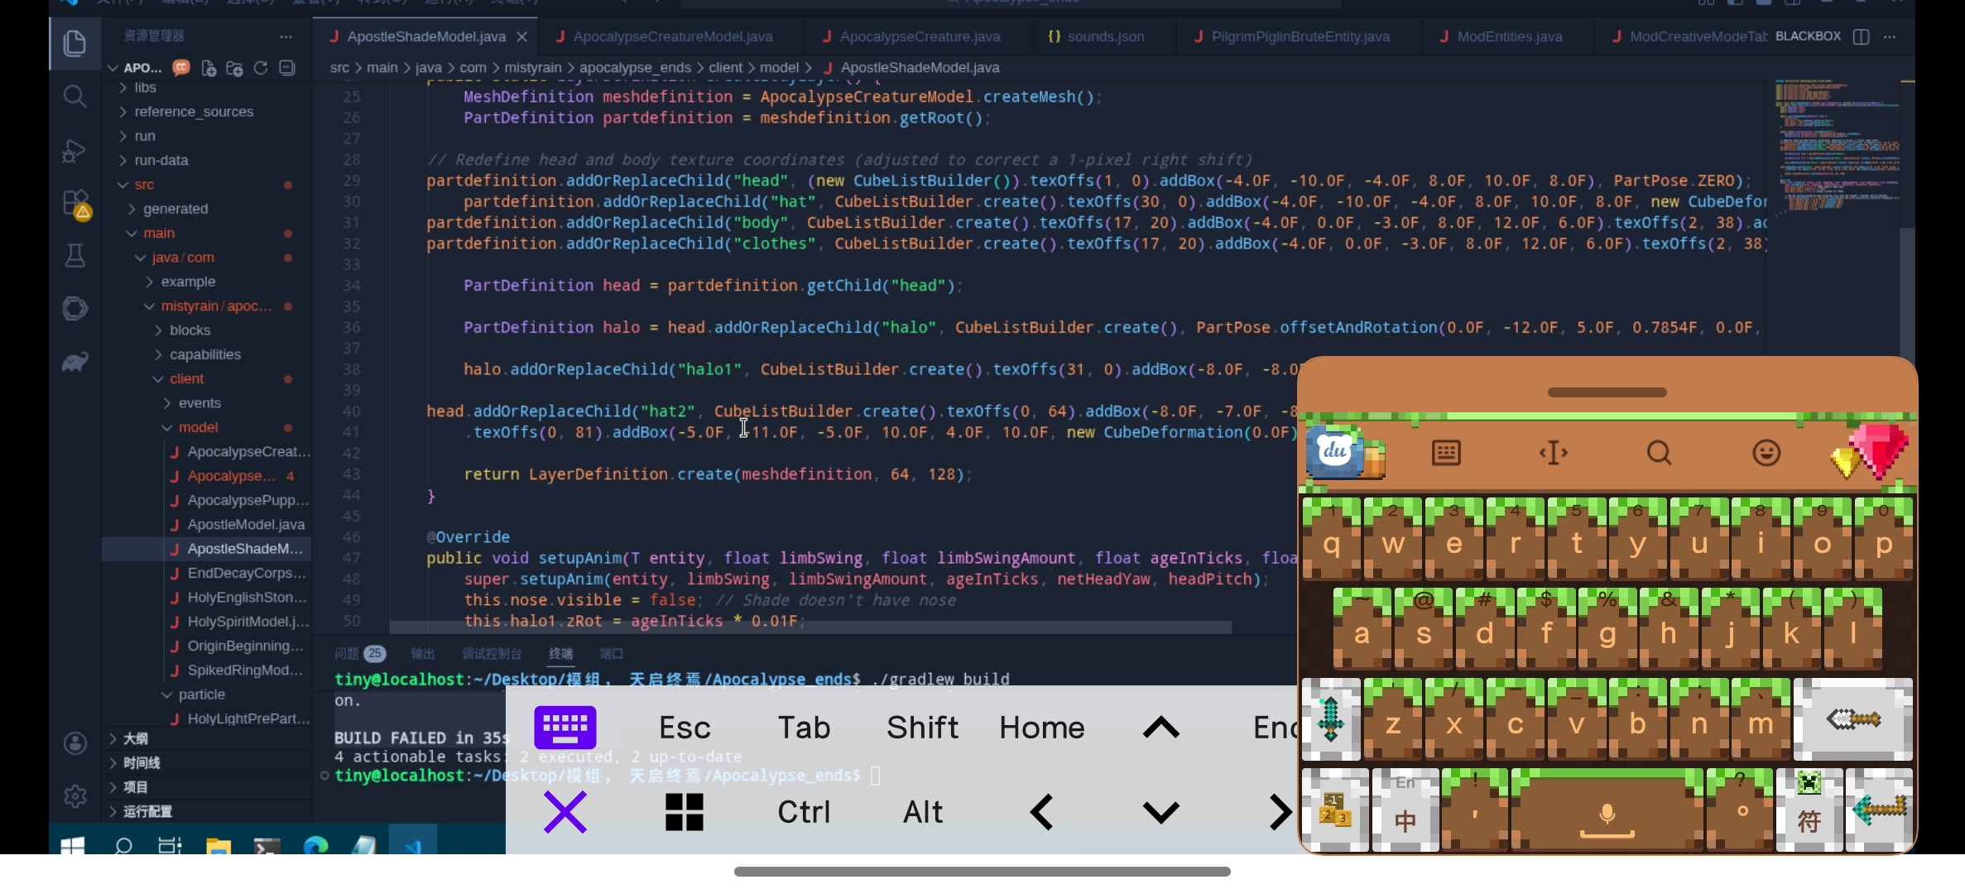Open EndDecayCorps... file in the tree
The image size is (1965, 894).
pyautogui.click(x=207, y=573)
